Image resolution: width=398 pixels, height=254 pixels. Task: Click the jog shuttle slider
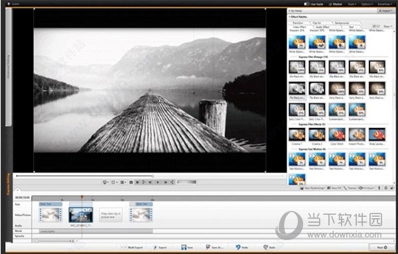point(186,182)
